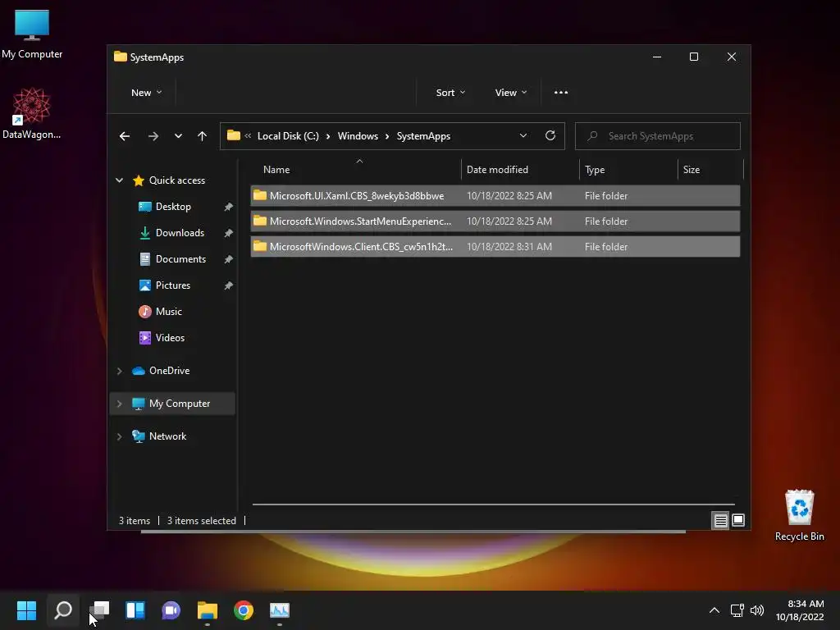Switch to large thumbnails view layout
This screenshot has height=630, width=840.
tap(738, 520)
